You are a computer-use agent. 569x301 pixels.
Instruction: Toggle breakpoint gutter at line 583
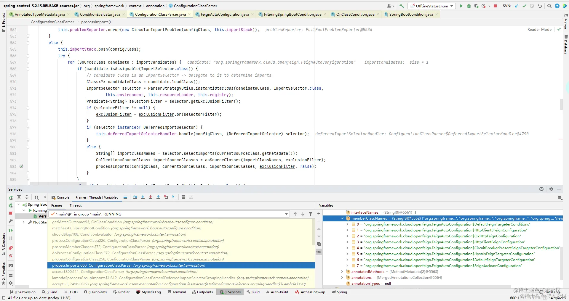point(21,166)
